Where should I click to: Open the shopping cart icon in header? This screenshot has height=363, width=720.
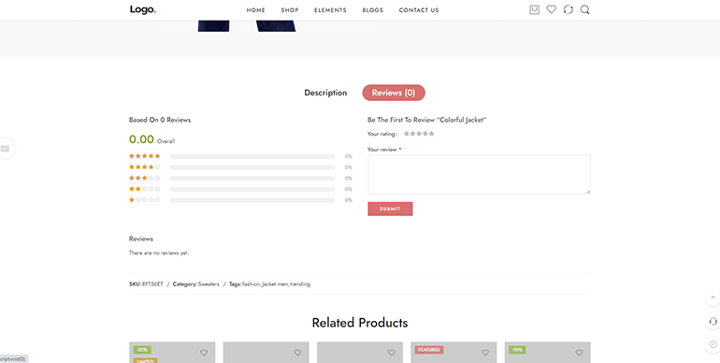click(534, 9)
